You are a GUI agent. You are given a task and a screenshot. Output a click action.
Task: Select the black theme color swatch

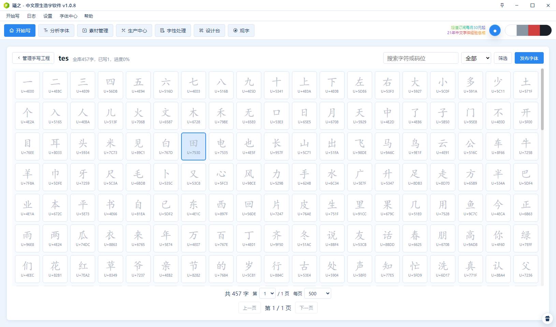point(545,30)
